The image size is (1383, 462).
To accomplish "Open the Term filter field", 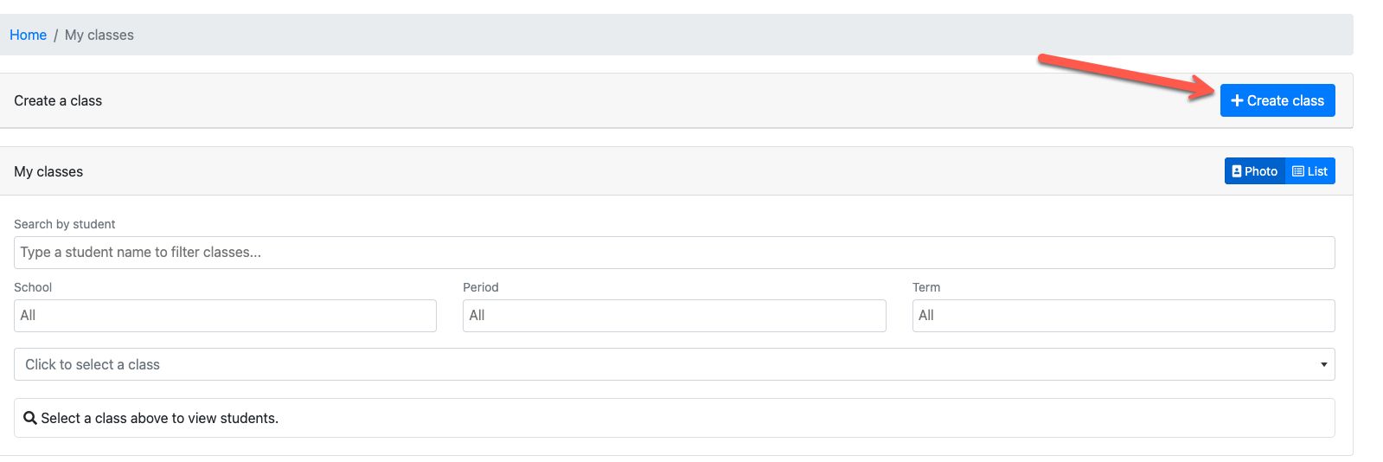I will 1123,316.
